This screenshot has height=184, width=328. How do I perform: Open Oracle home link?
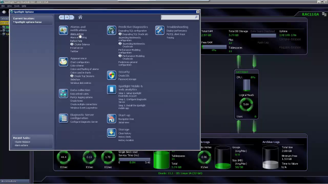(76, 101)
